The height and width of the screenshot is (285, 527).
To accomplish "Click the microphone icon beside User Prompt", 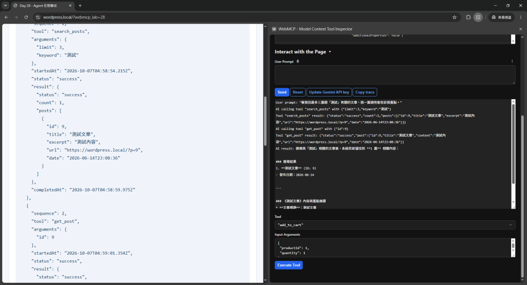I will (298, 61).
